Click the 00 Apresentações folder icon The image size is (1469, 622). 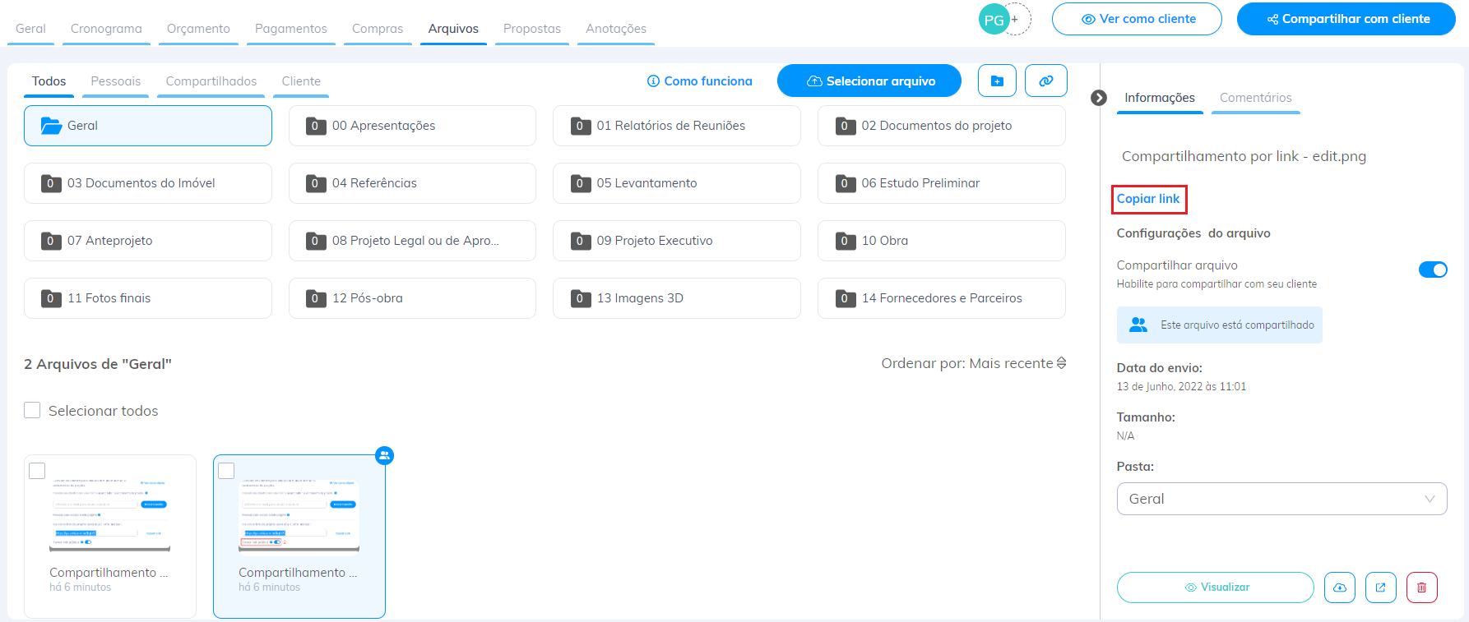[x=315, y=126]
